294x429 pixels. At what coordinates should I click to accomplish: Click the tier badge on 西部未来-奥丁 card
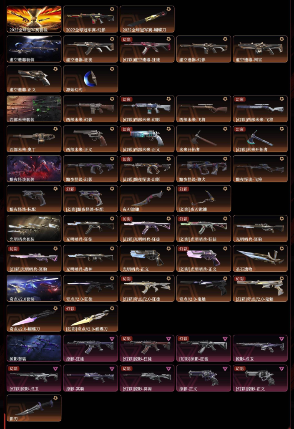(55, 129)
